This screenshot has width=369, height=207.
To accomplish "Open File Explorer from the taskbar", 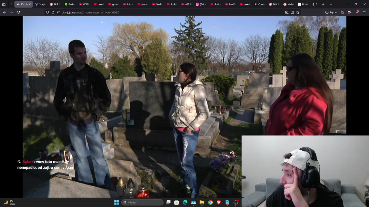I will (x=202, y=202).
